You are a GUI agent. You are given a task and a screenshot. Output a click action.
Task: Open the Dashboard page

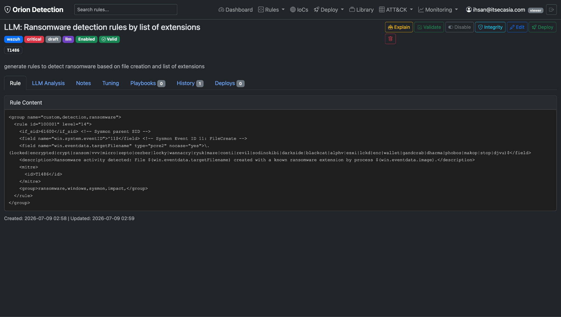click(235, 10)
